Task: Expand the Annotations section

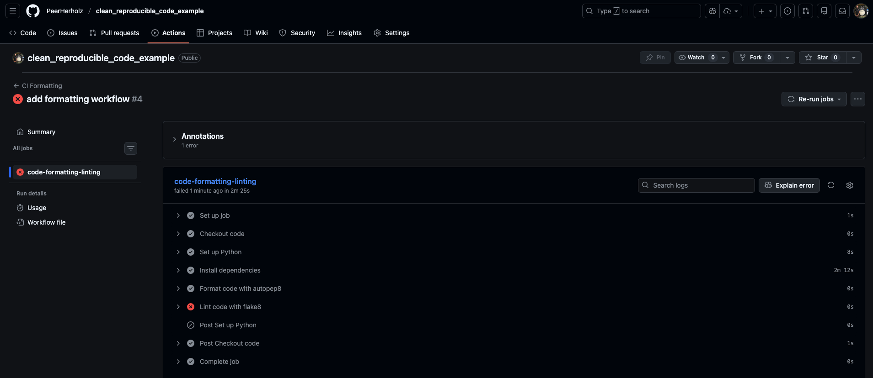Action: point(174,140)
